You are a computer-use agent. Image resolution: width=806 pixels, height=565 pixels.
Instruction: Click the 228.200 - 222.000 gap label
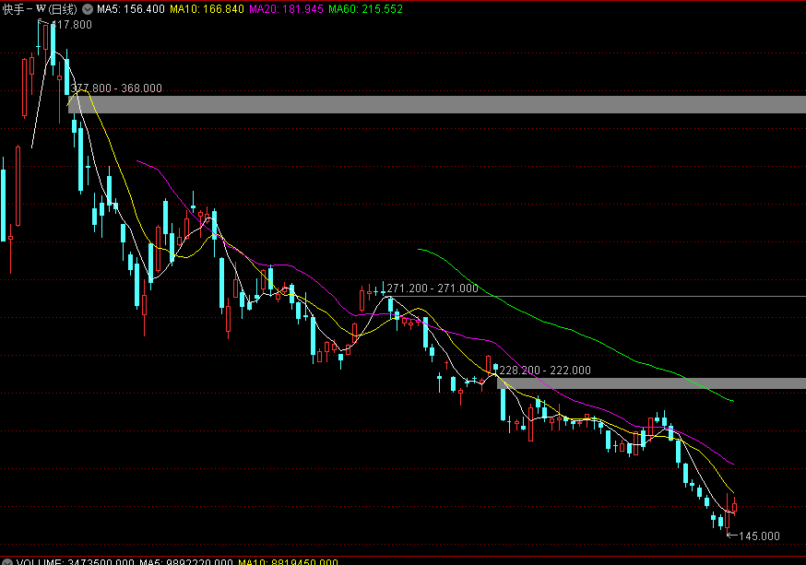click(545, 370)
